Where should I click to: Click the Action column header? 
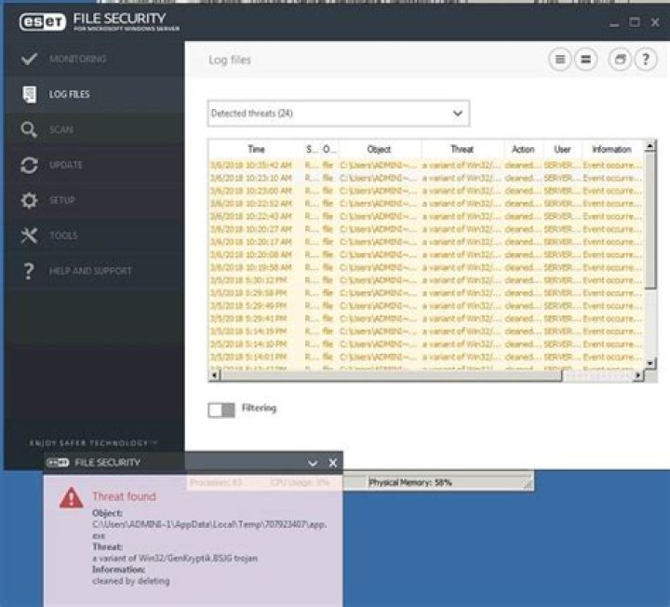click(x=523, y=149)
